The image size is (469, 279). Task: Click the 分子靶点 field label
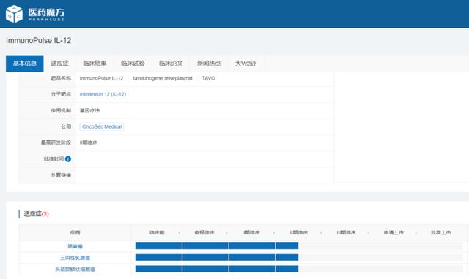pyautogui.click(x=61, y=94)
